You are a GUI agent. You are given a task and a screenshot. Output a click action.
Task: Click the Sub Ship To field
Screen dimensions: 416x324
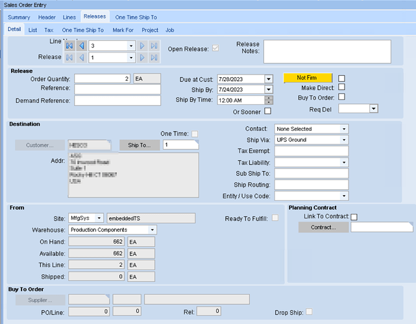(x=312, y=174)
